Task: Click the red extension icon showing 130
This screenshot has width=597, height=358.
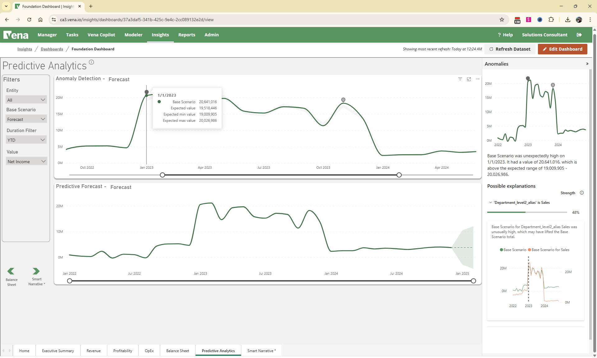Action: tap(517, 20)
